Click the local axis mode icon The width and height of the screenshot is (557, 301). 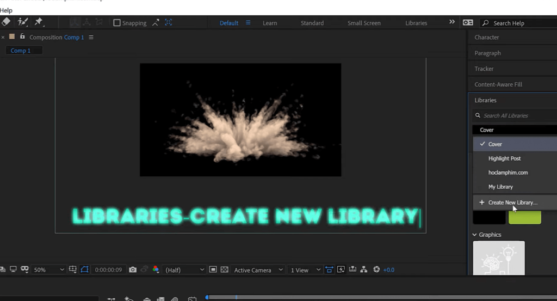click(x=75, y=22)
